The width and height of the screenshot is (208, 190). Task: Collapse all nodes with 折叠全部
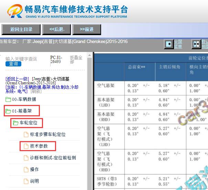76,60
